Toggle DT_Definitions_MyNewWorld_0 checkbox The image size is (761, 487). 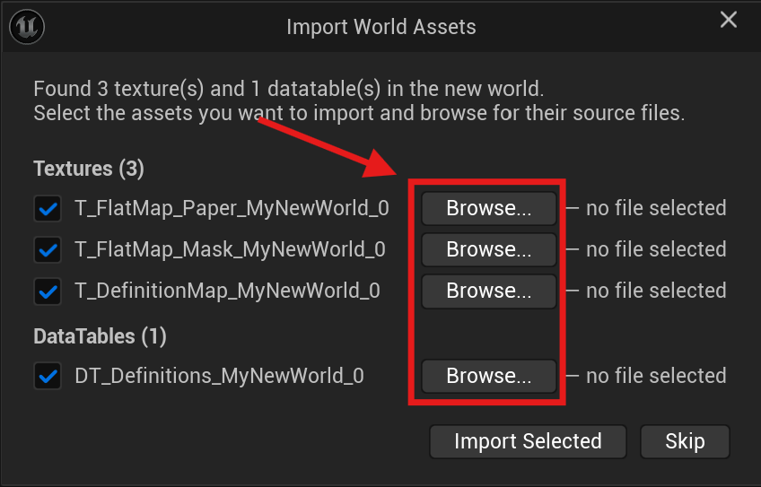pyautogui.click(x=48, y=376)
